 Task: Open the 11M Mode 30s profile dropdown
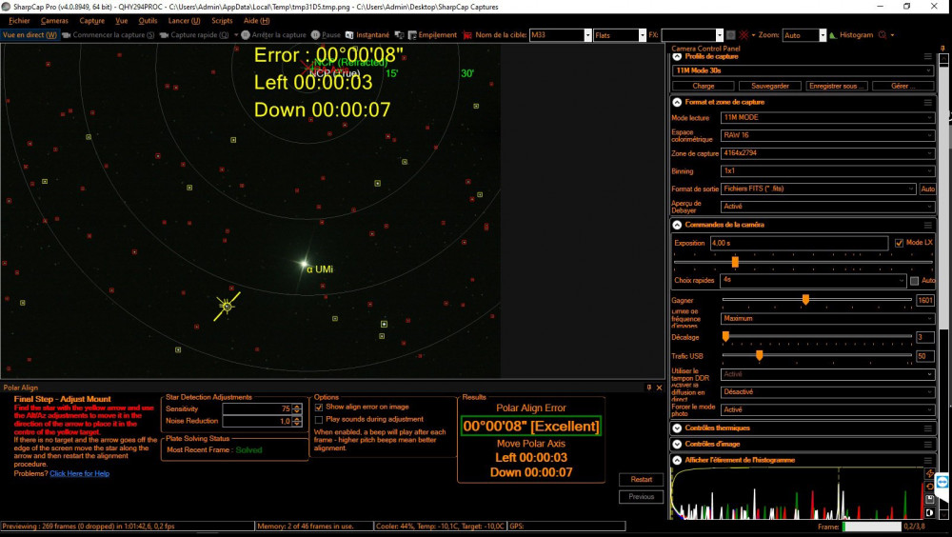click(x=803, y=70)
